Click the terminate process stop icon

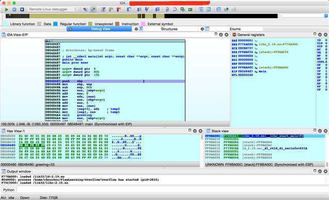(x=22, y=9)
